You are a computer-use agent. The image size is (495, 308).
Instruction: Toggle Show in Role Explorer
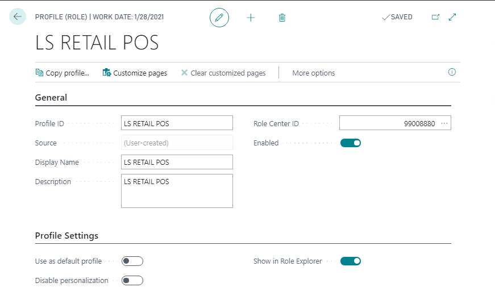[x=351, y=261]
